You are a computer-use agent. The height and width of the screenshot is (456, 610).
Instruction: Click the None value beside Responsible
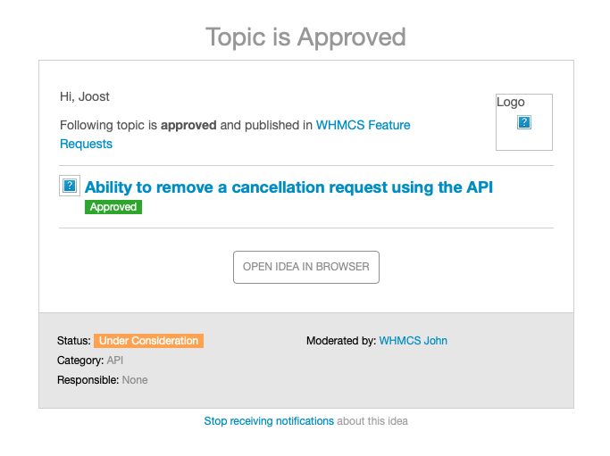point(135,380)
